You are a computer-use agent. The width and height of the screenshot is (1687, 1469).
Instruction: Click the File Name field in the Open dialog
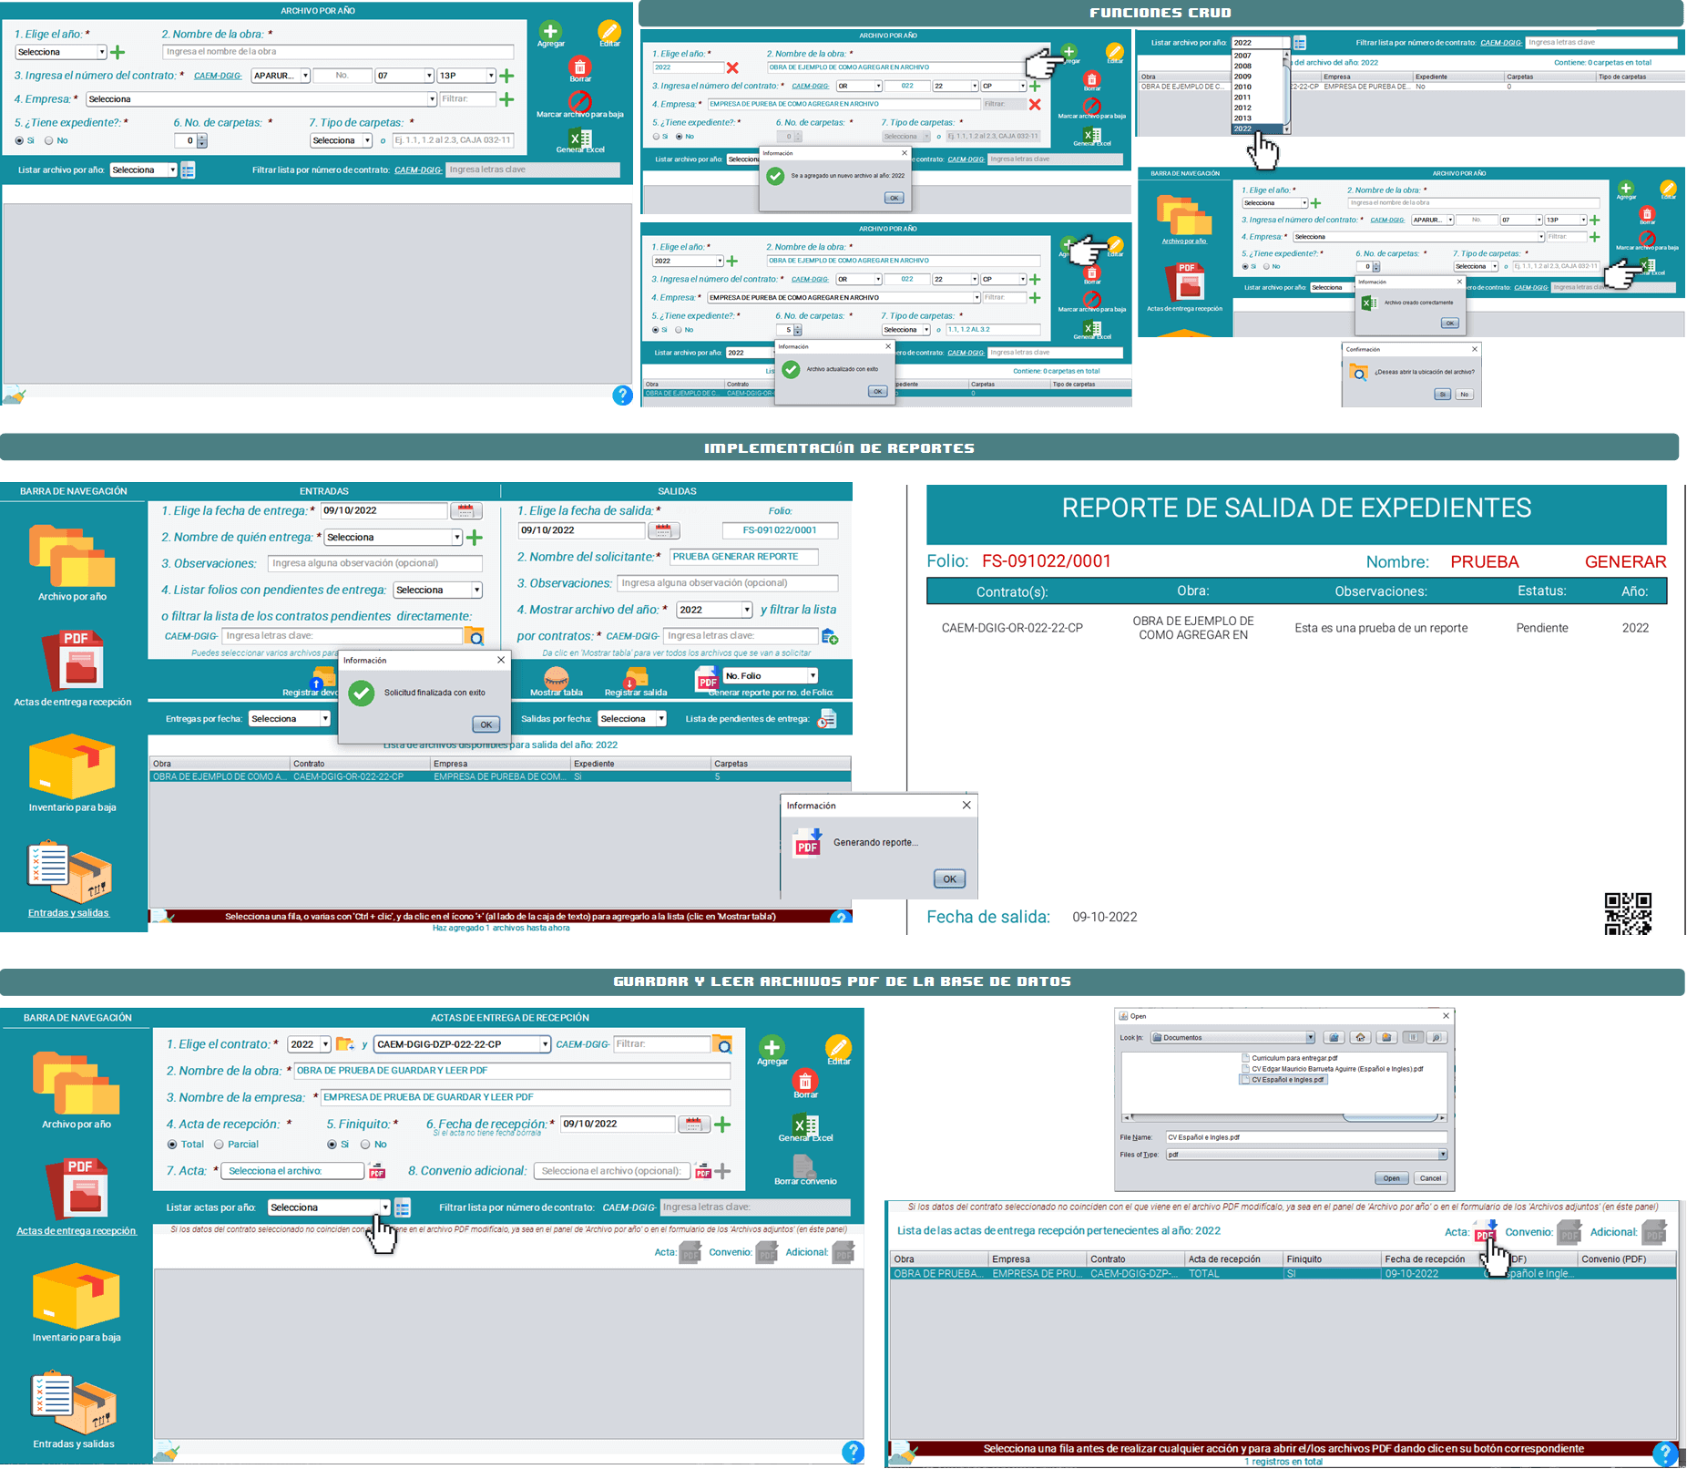pos(1305,1137)
